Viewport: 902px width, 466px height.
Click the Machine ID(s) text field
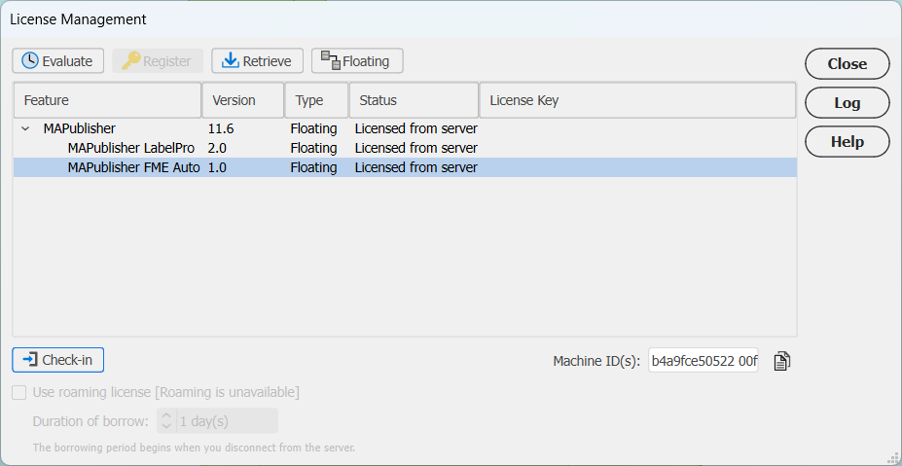click(704, 361)
